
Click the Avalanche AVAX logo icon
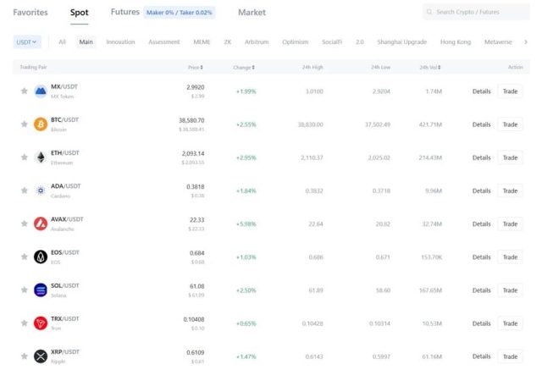click(x=40, y=223)
